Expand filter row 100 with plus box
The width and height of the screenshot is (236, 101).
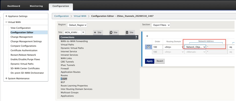pos(148,47)
